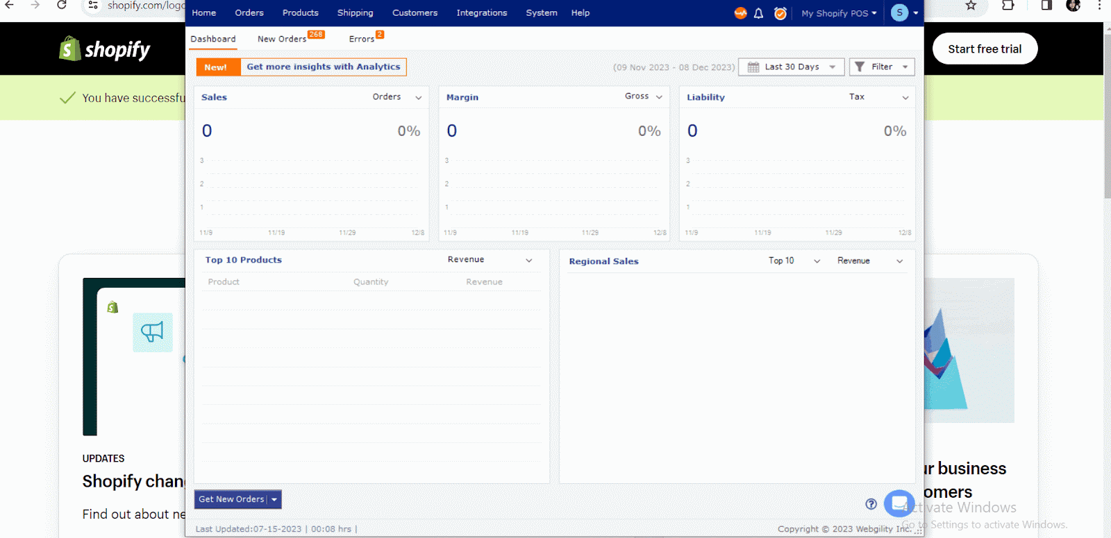
Task: Click the Margin panel title
Action: point(462,97)
